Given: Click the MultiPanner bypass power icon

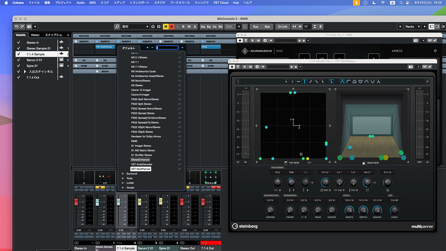Looking at the screenshot, I should click(232, 67).
